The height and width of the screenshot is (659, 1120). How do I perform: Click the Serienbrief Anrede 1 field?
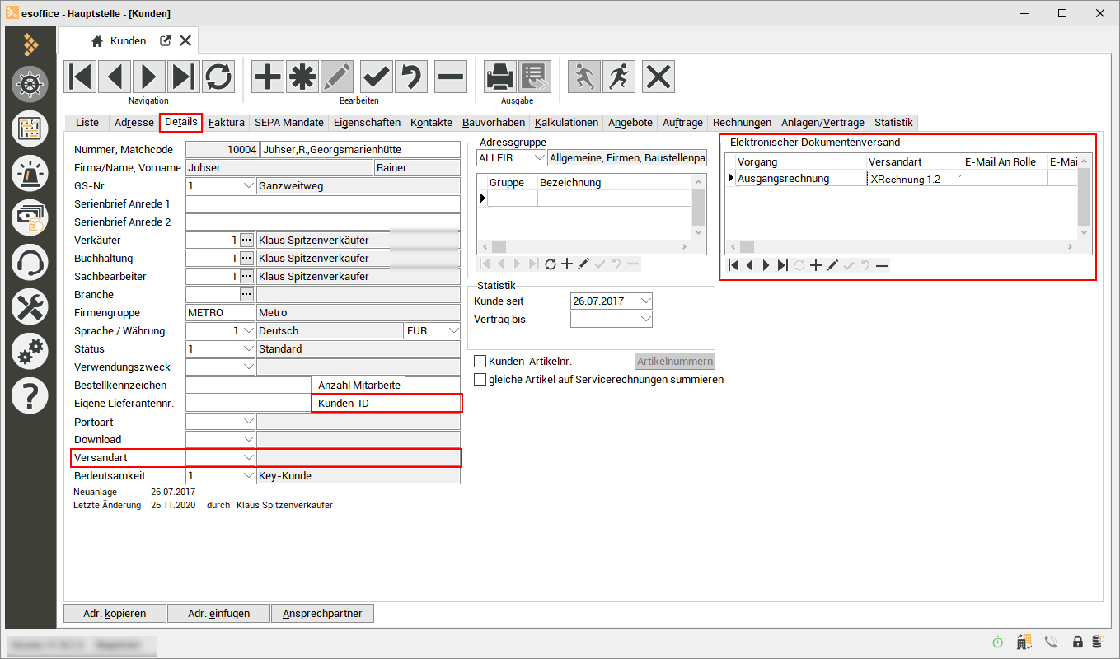pos(323,204)
